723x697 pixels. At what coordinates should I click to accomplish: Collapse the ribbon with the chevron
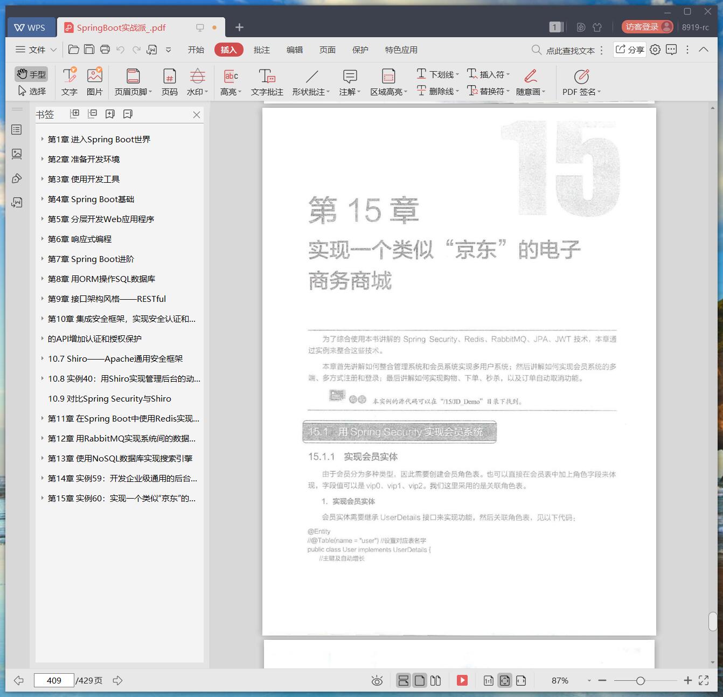pos(704,50)
